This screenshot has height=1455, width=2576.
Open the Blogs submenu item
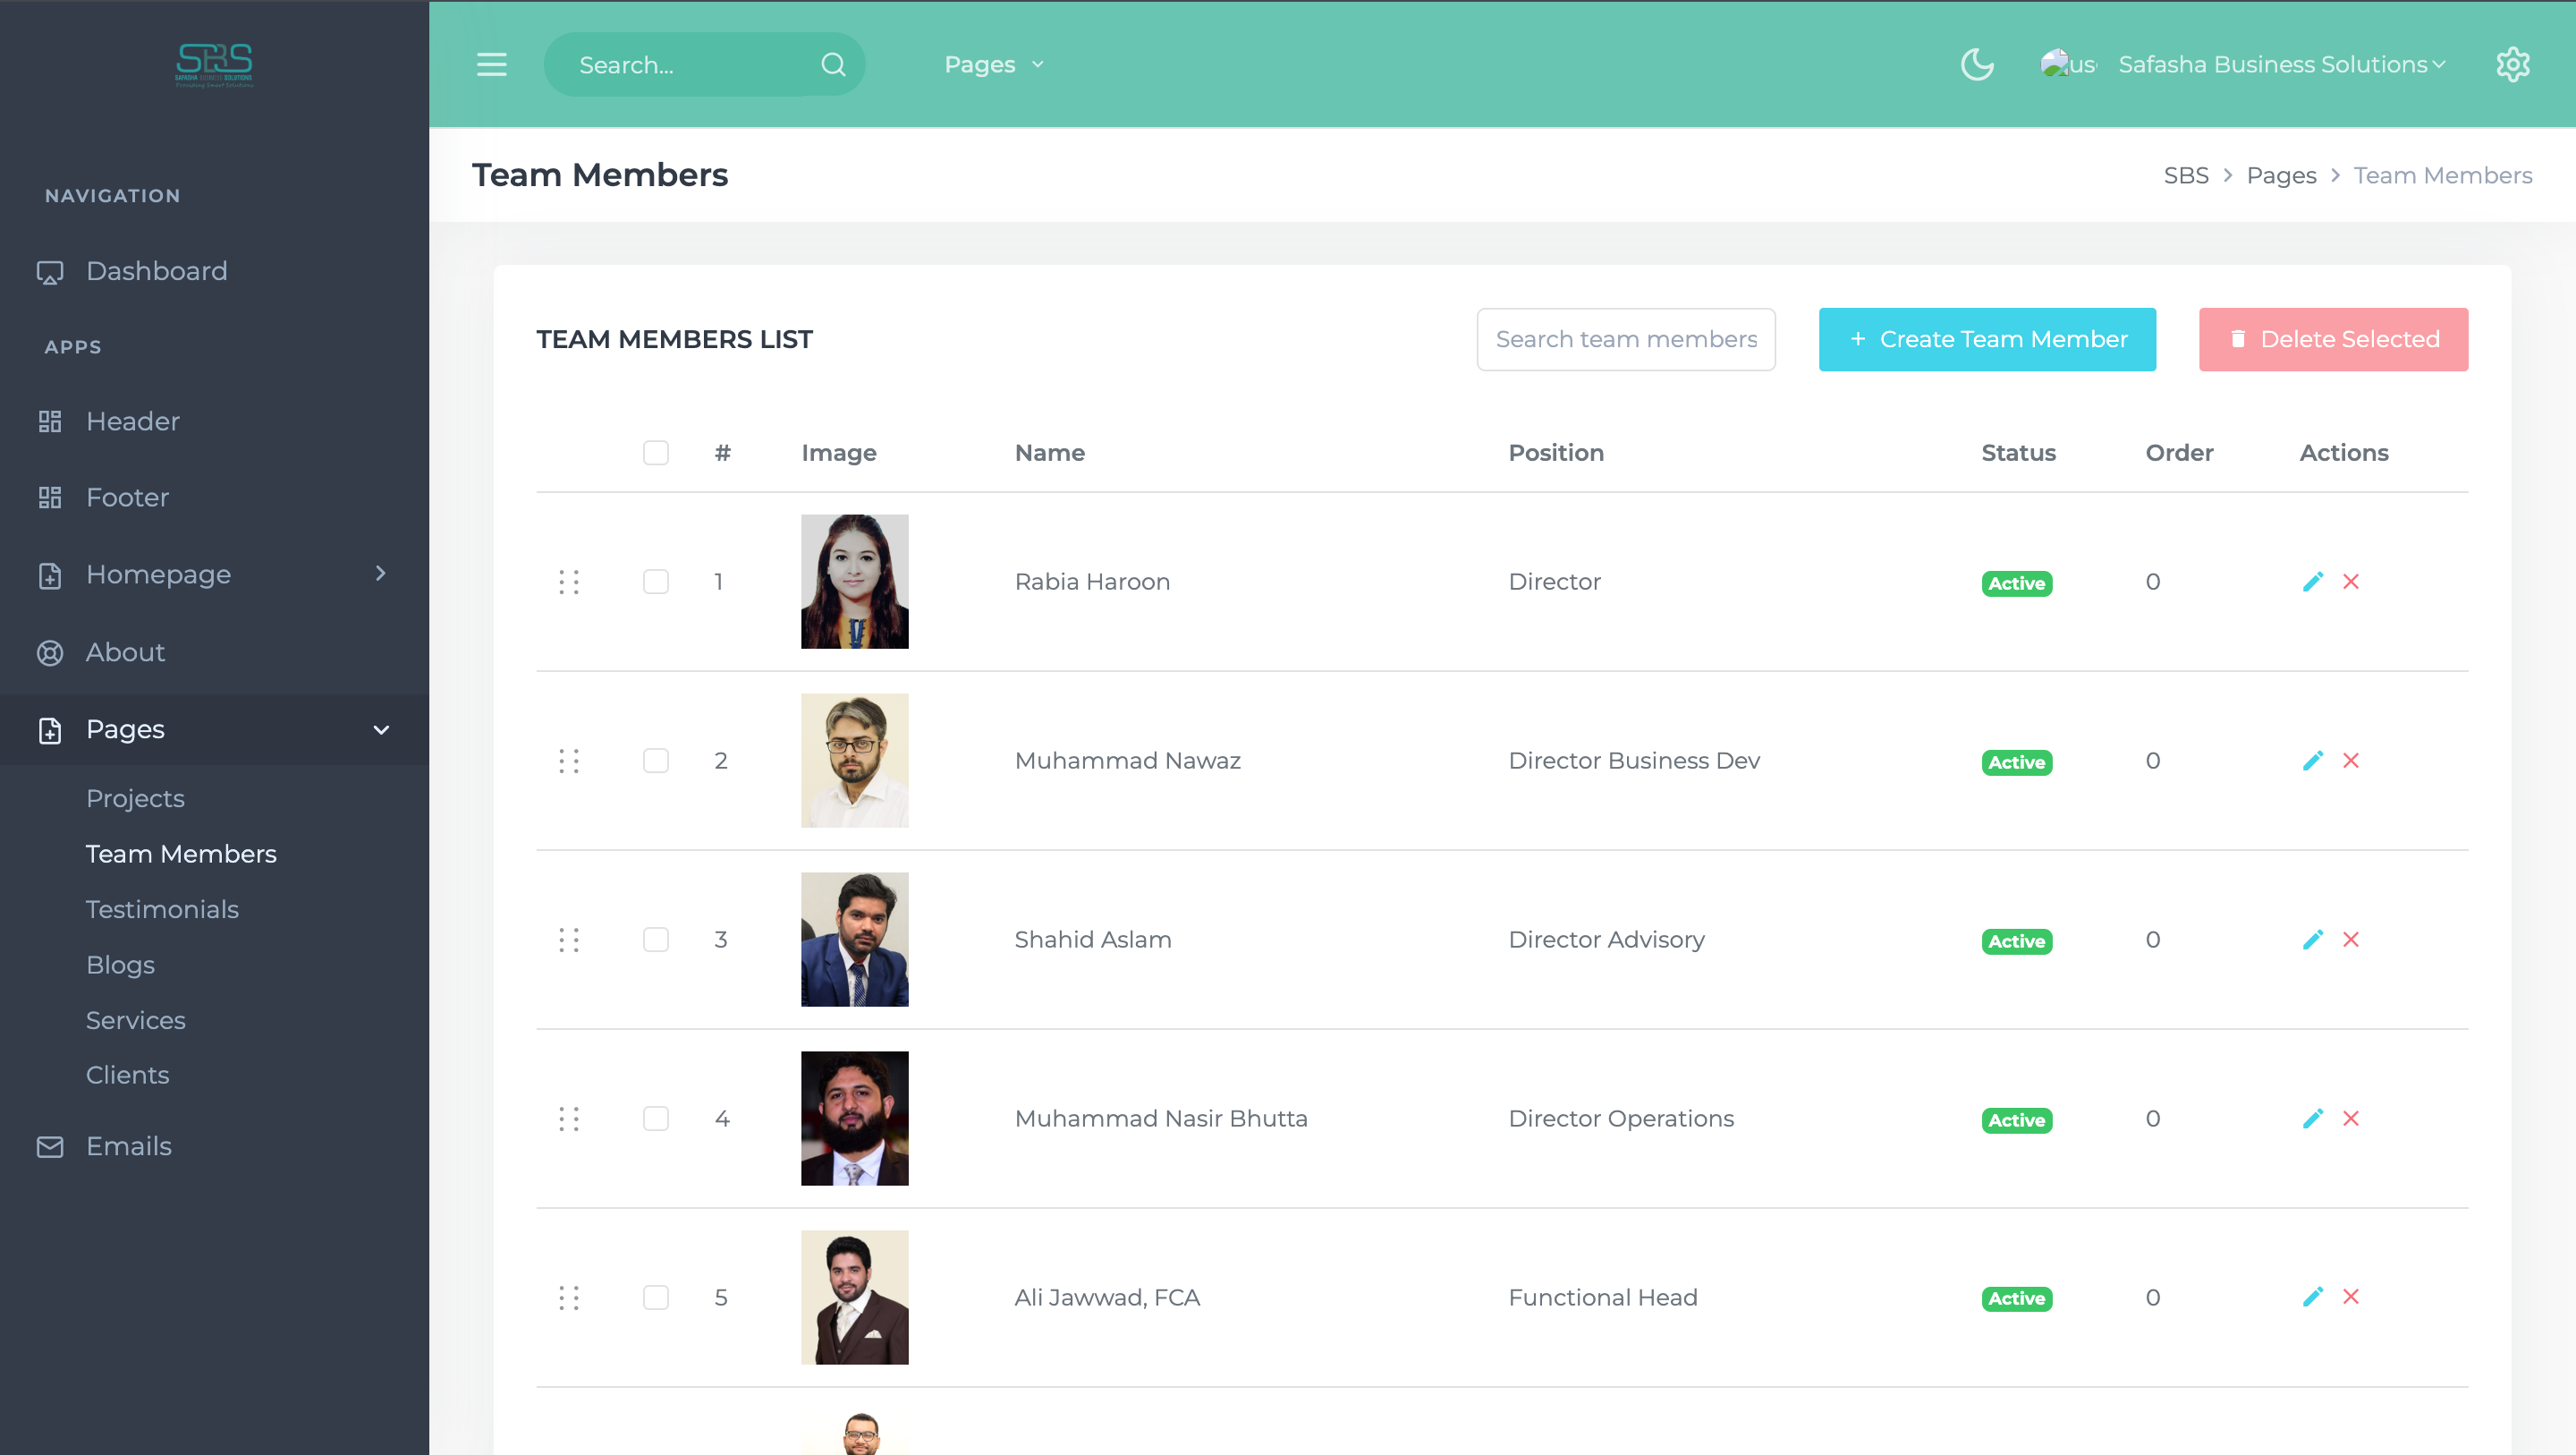(120, 965)
